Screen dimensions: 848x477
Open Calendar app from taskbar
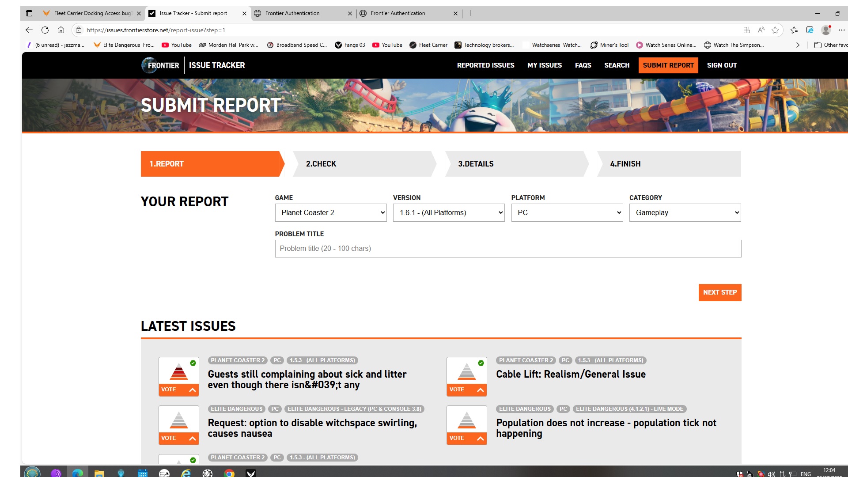coord(142,473)
